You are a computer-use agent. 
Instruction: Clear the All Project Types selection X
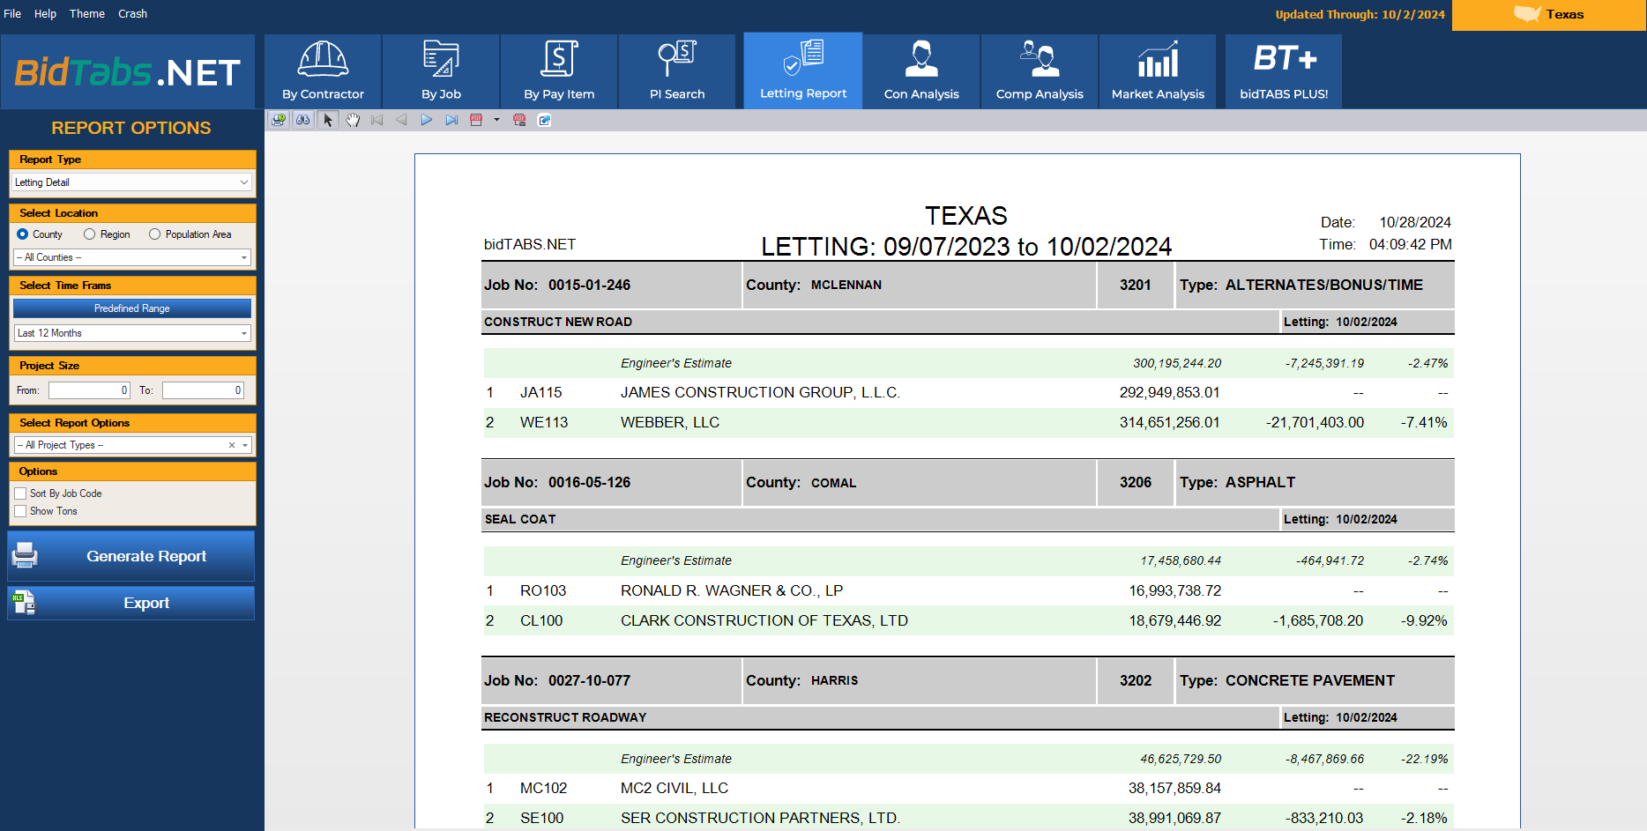click(232, 445)
